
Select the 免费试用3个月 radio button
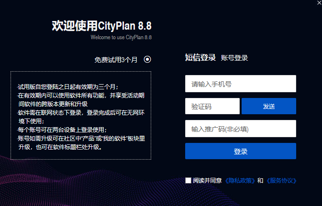click(147, 59)
